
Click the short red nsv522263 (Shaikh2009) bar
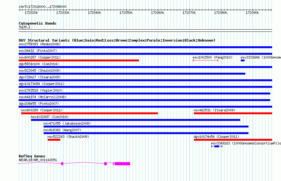pos(54,140)
